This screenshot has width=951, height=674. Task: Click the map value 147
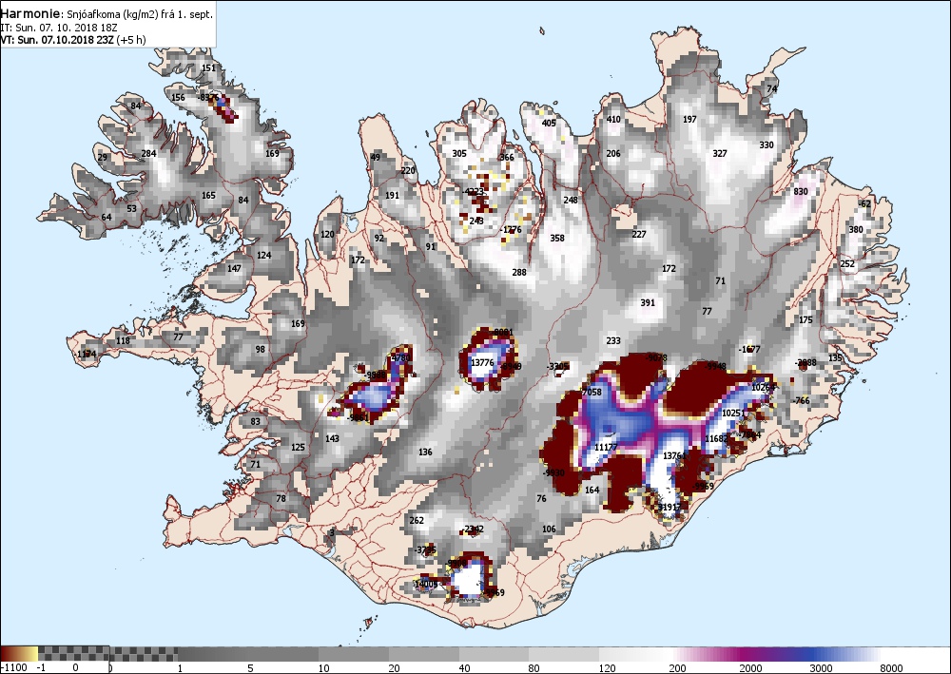point(234,268)
